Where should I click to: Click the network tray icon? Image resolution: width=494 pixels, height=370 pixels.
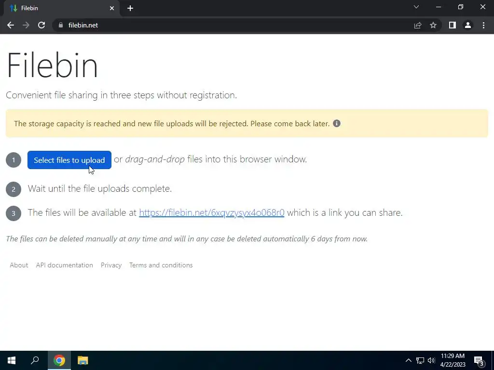click(x=420, y=360)
